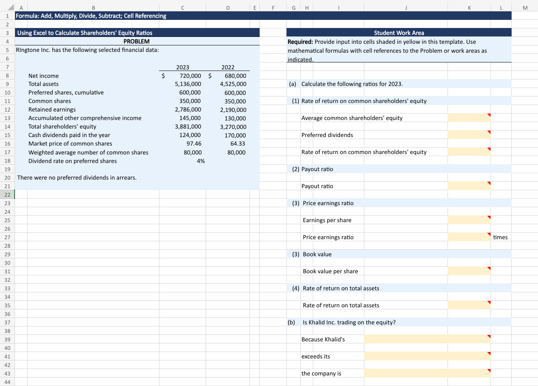This screenshot has width=538, height=386.
Task: Click the yellow cell beside 'the company is'
Action: pos(427,373)
